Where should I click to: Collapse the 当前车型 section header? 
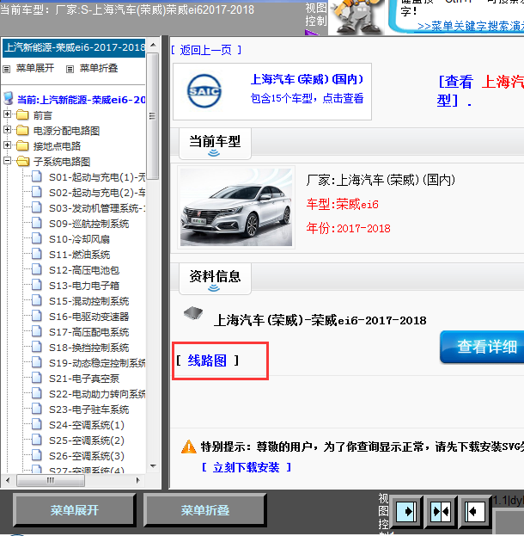215,144
